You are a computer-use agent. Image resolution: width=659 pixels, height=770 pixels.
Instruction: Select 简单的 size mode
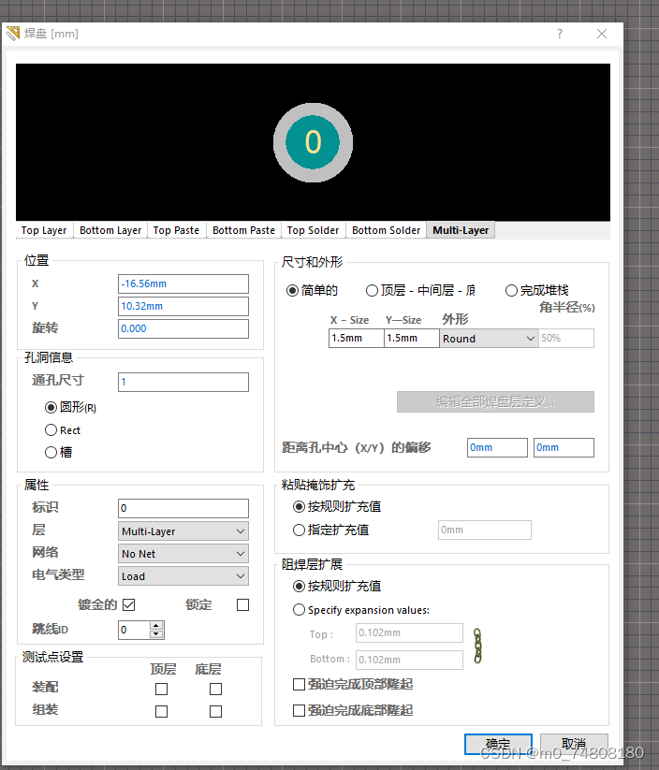[x=312, y=291]
